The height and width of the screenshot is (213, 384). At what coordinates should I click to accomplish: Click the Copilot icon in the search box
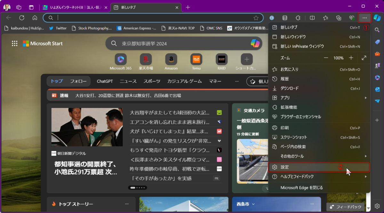tap(255, 43)
